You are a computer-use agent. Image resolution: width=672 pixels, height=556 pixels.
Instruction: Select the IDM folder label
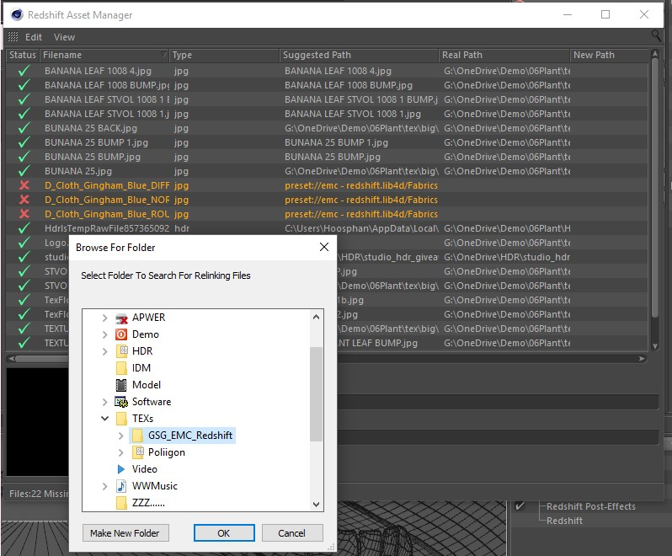(141, 368)
